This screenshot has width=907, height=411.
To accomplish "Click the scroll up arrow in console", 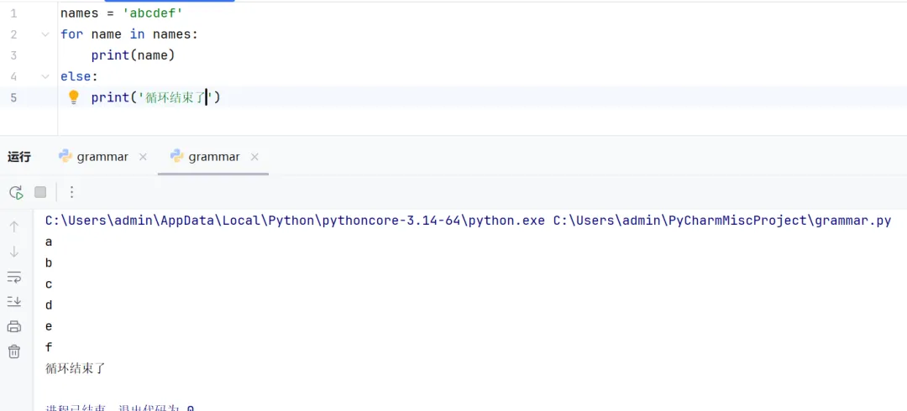I will point(14,226).
